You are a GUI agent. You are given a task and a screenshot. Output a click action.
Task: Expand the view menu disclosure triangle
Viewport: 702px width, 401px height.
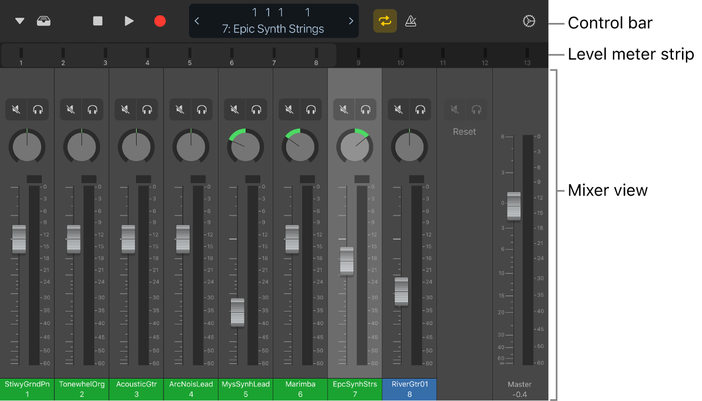(x=19, y=21)
